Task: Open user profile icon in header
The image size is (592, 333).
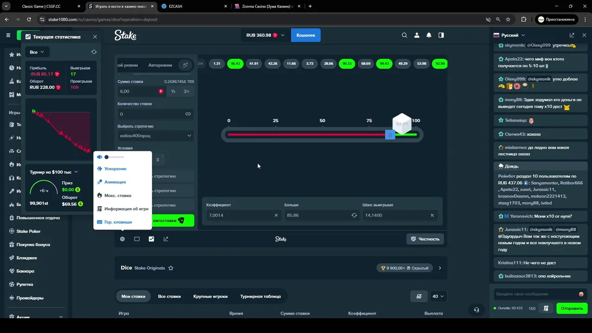Action: pos(417,35)
